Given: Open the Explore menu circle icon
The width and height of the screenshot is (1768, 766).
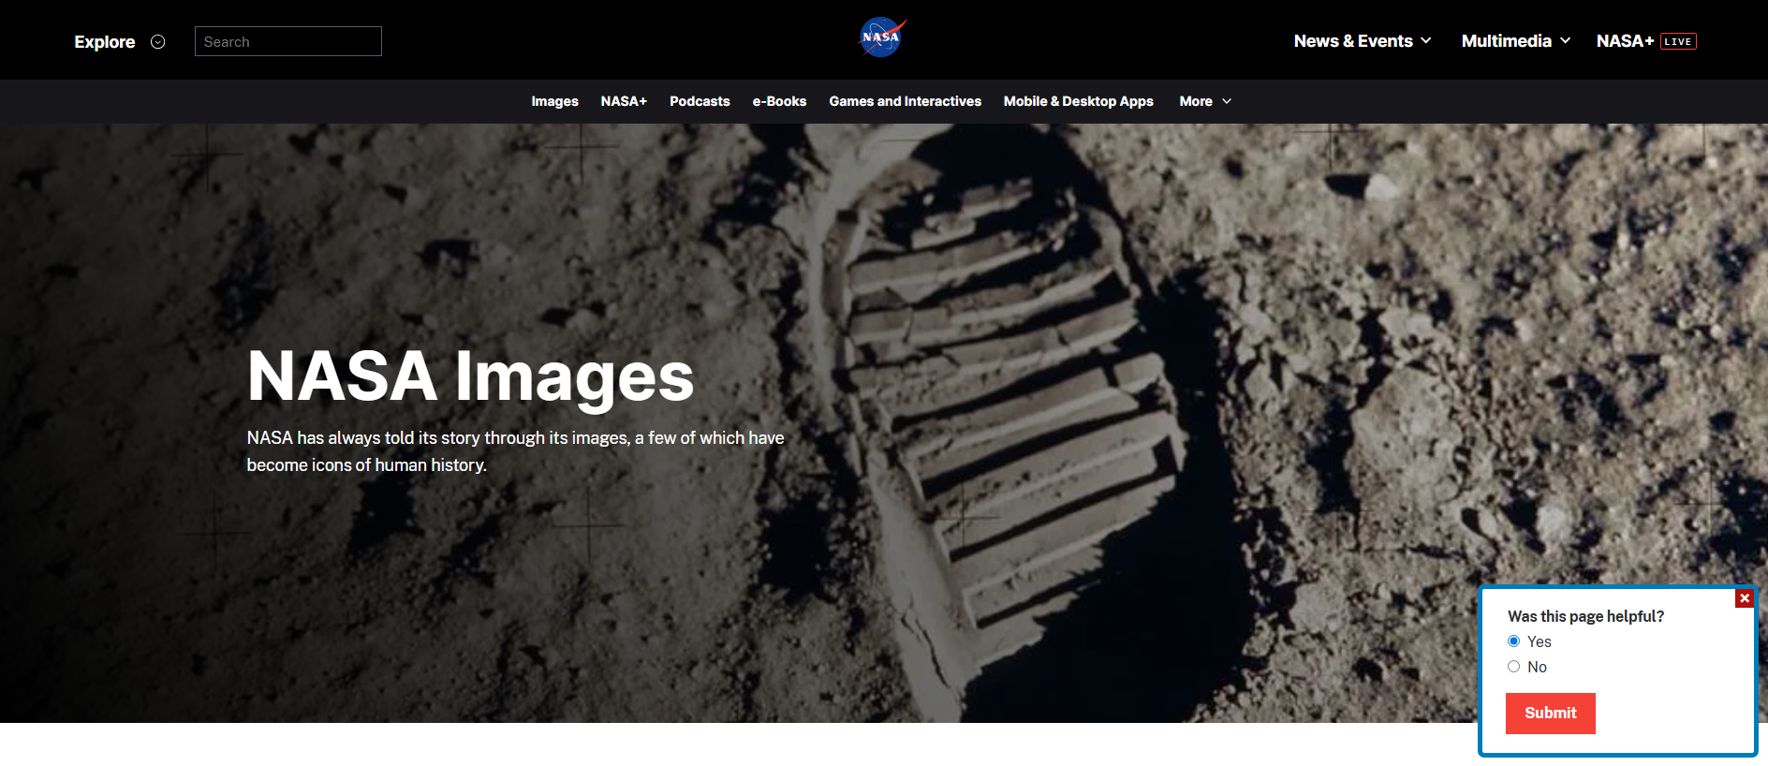Looking at the screenshot, I should click(x=158, y=42).
